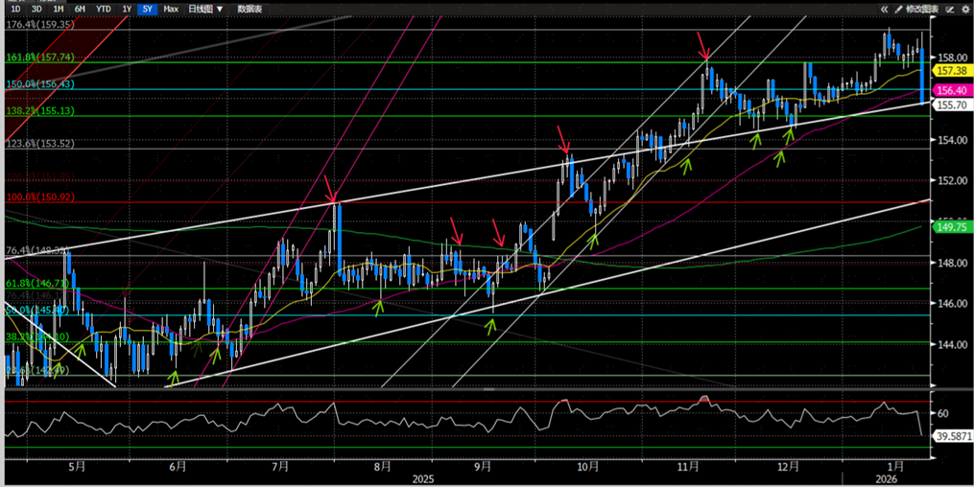The width and height of the screenshot is (974, 487).
Task: Open the annotation drawing tool icon
Action: coord(949,10)
